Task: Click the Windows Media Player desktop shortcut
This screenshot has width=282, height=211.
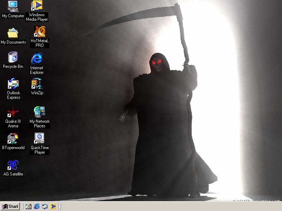Action: point(37,6)
